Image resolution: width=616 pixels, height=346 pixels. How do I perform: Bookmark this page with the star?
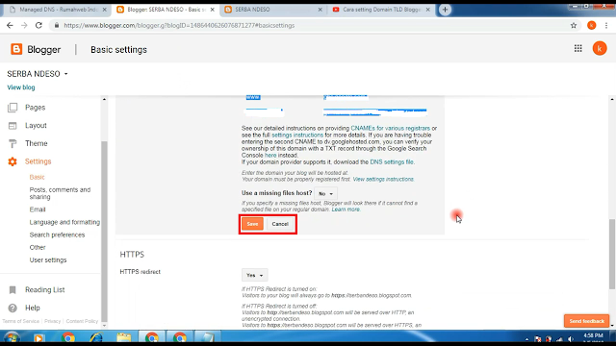click(x=574, y=26)
